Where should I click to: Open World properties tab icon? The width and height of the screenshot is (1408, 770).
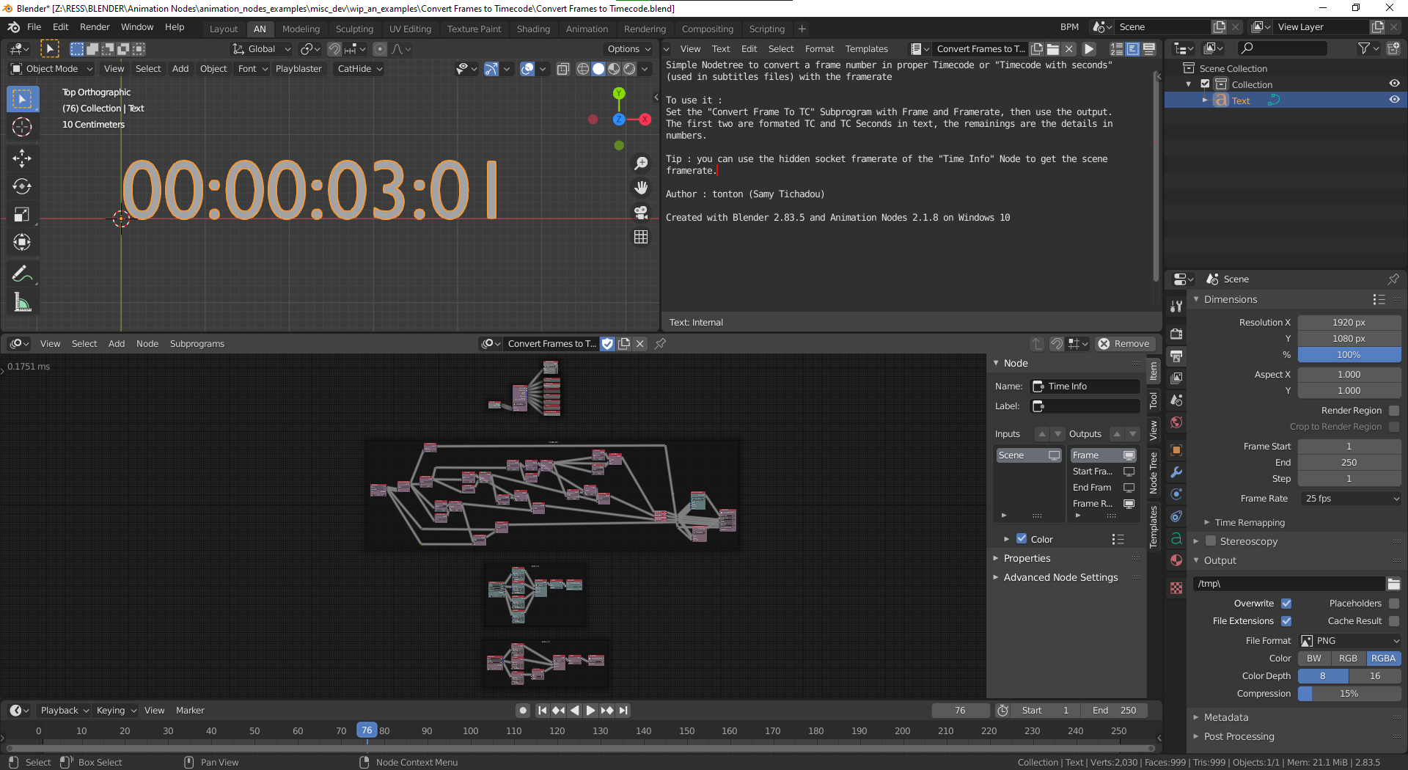pyautogui.click(x=1176, y=422)
